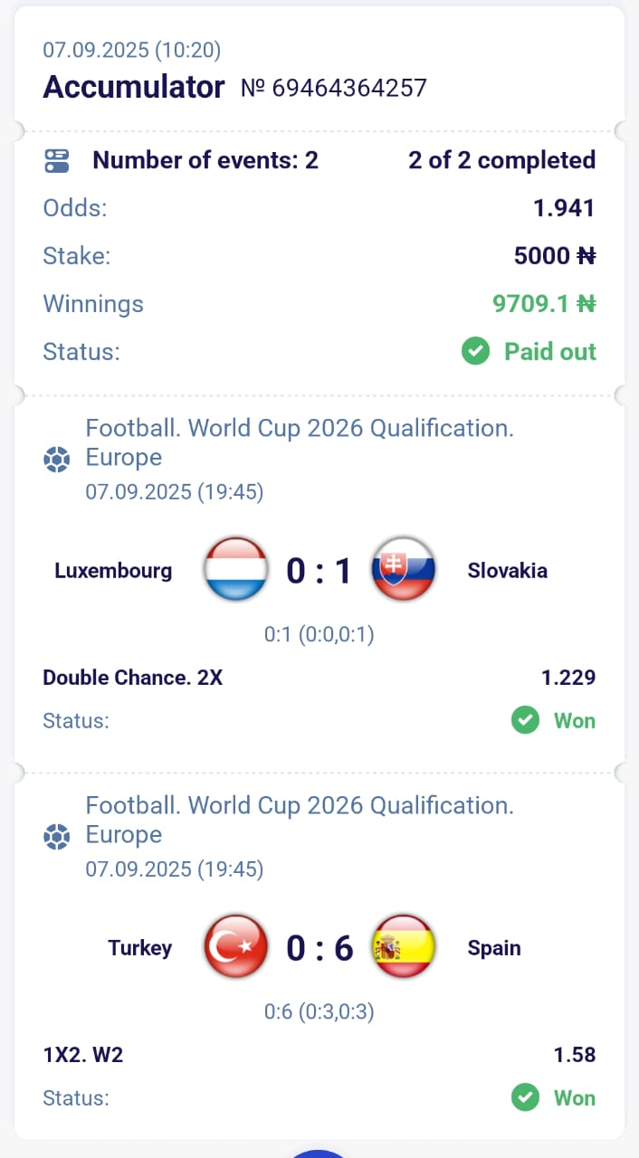The width and height of the screenshot is (639, 1158).
Task: Tap the blue round button at bottom
Action: pos(319,1153)
